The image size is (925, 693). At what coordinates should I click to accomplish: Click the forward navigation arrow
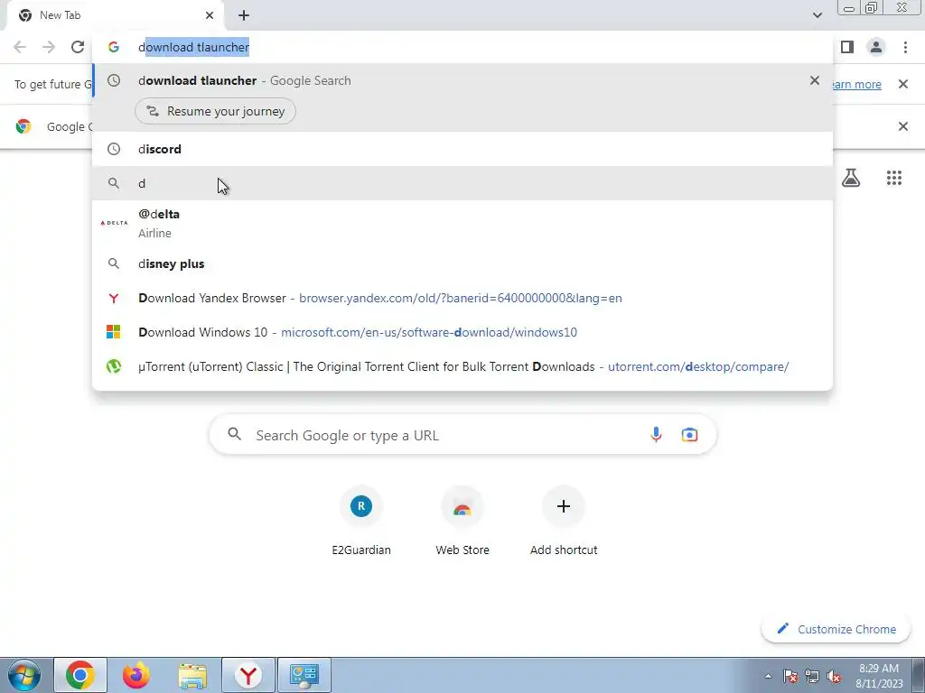[x=49, y=47]
